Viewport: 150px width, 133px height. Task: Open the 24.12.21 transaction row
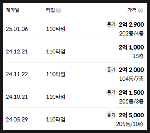coord(75,51)
